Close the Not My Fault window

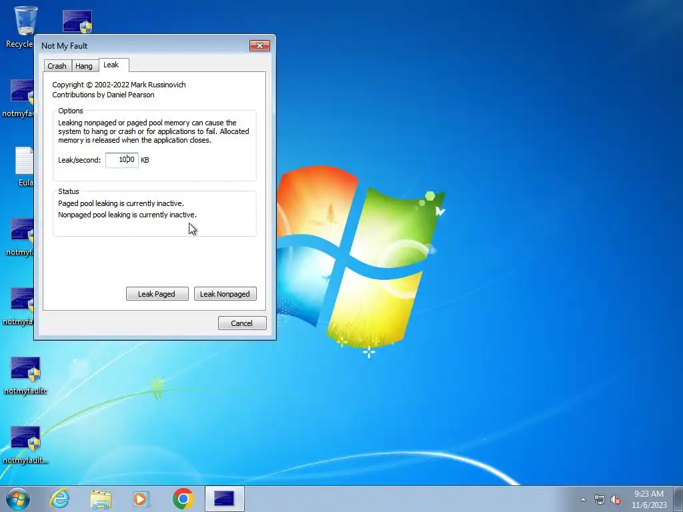click(x=259, y=46)
